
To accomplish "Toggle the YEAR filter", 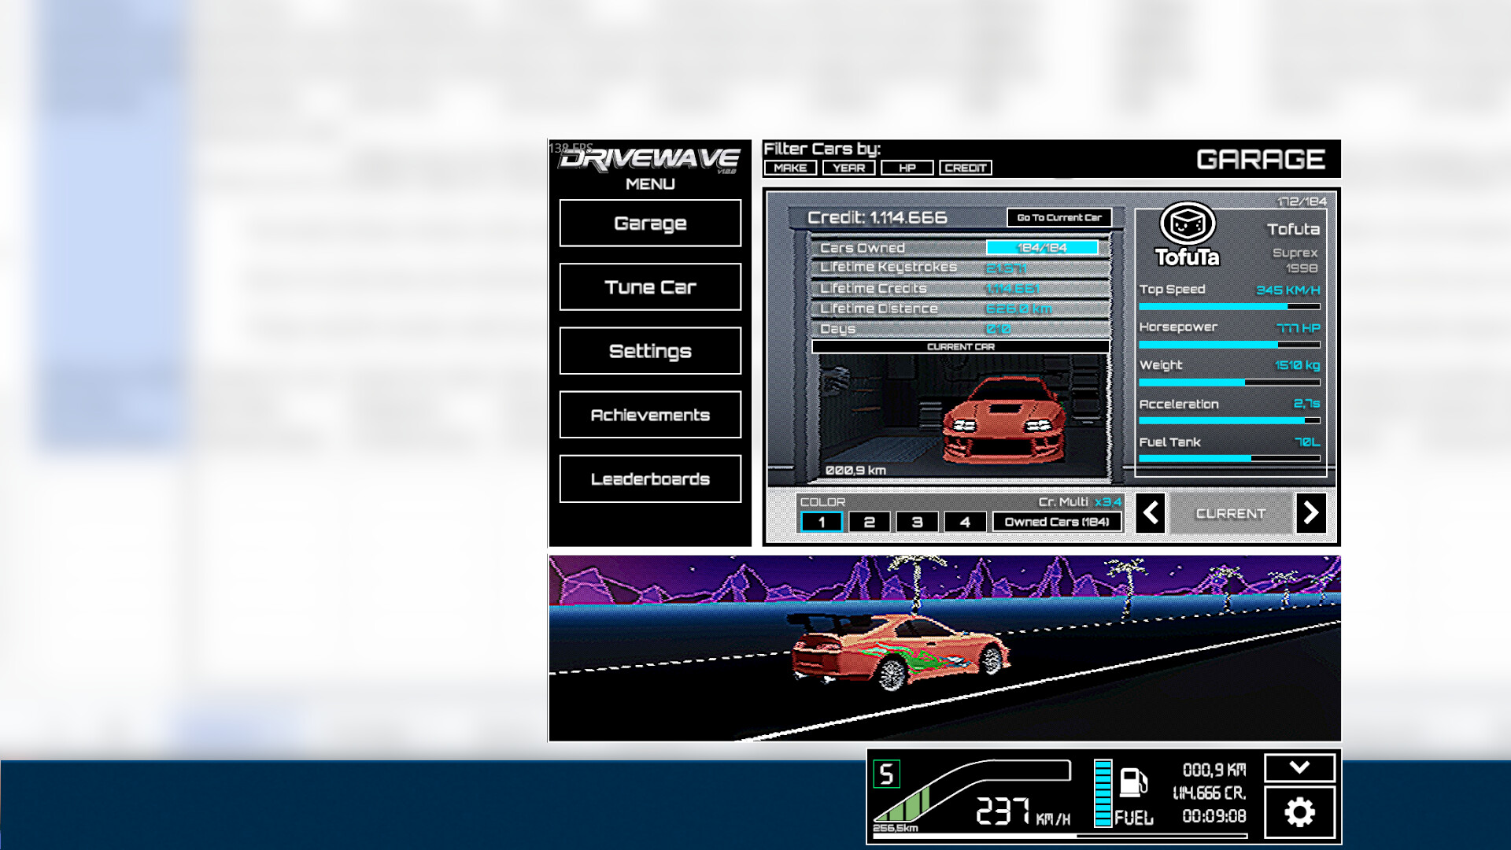I will [x=848, y=168].
